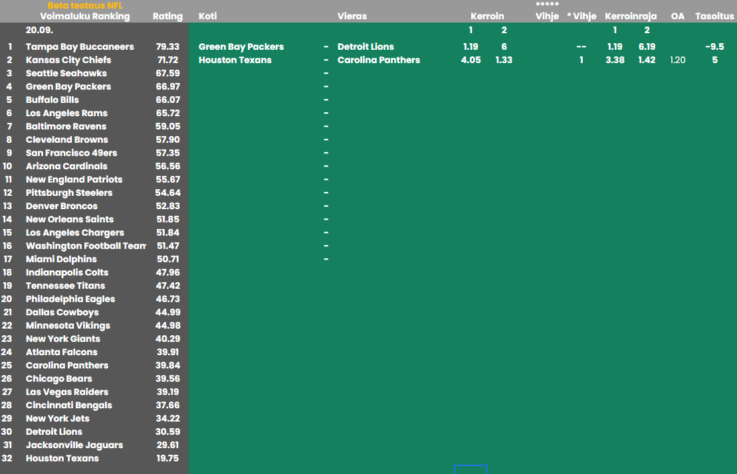Click the Koti header cell
The height and width of the screenshot is (474, 737).
coord(207,16)
